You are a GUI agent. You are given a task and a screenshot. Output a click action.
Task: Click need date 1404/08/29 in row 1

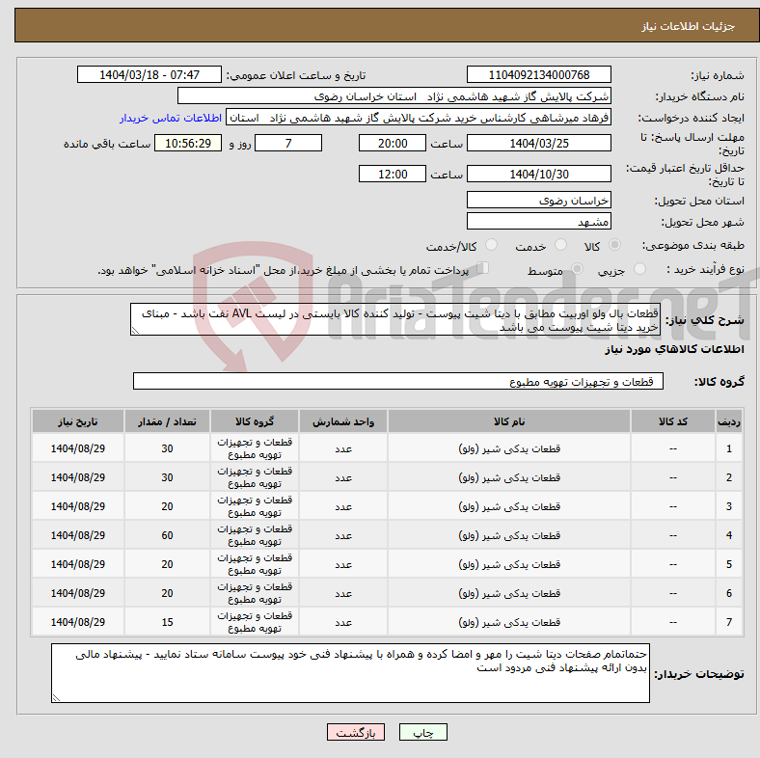point(78,448)
